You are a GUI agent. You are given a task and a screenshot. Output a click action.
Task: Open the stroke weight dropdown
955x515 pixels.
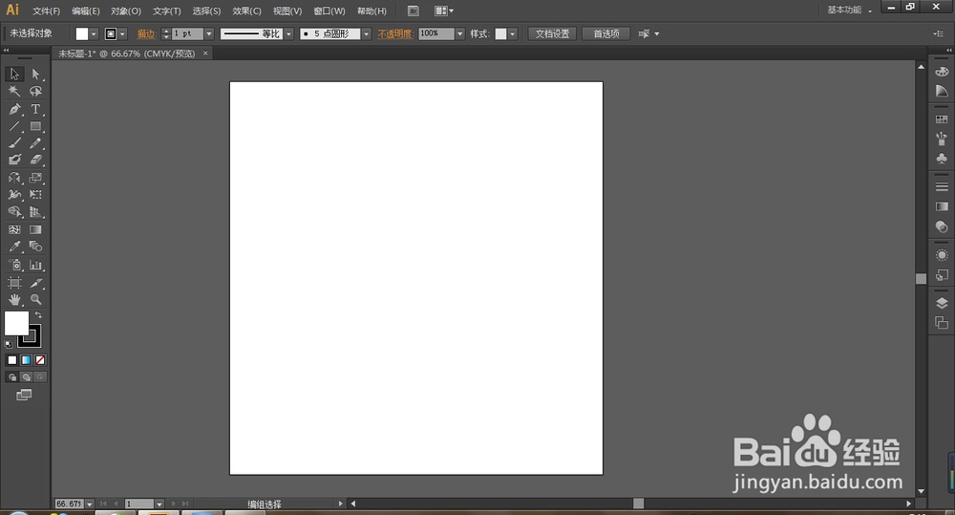(209, 34)
